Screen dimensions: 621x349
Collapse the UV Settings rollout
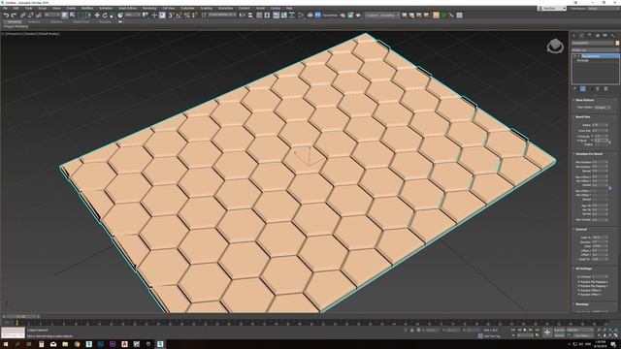pyautogui.click(x=584, y=269)
